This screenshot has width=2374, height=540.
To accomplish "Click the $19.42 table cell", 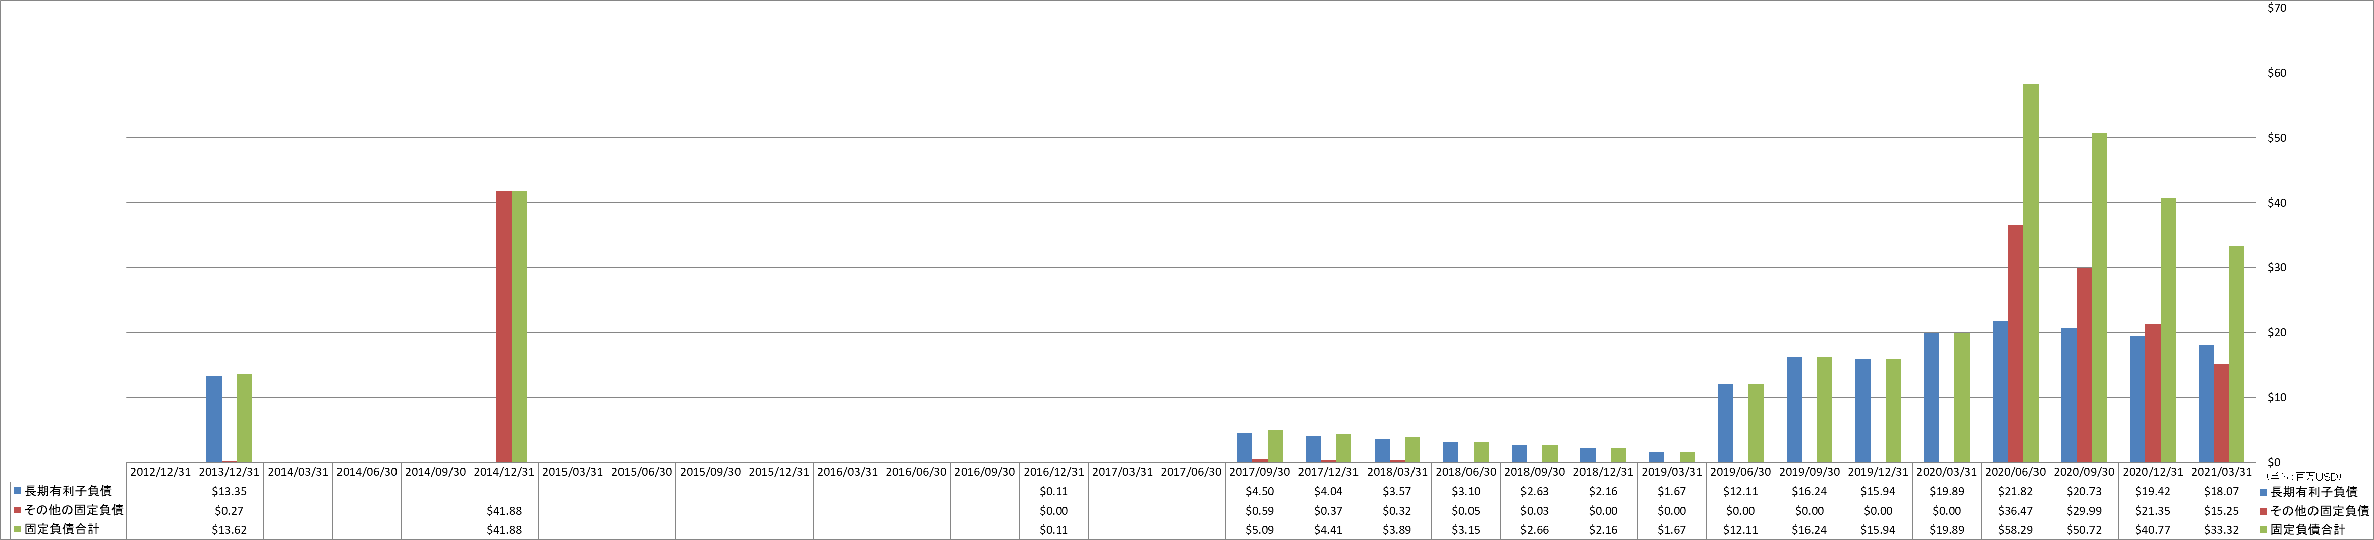I will (x=2153, y=491).
